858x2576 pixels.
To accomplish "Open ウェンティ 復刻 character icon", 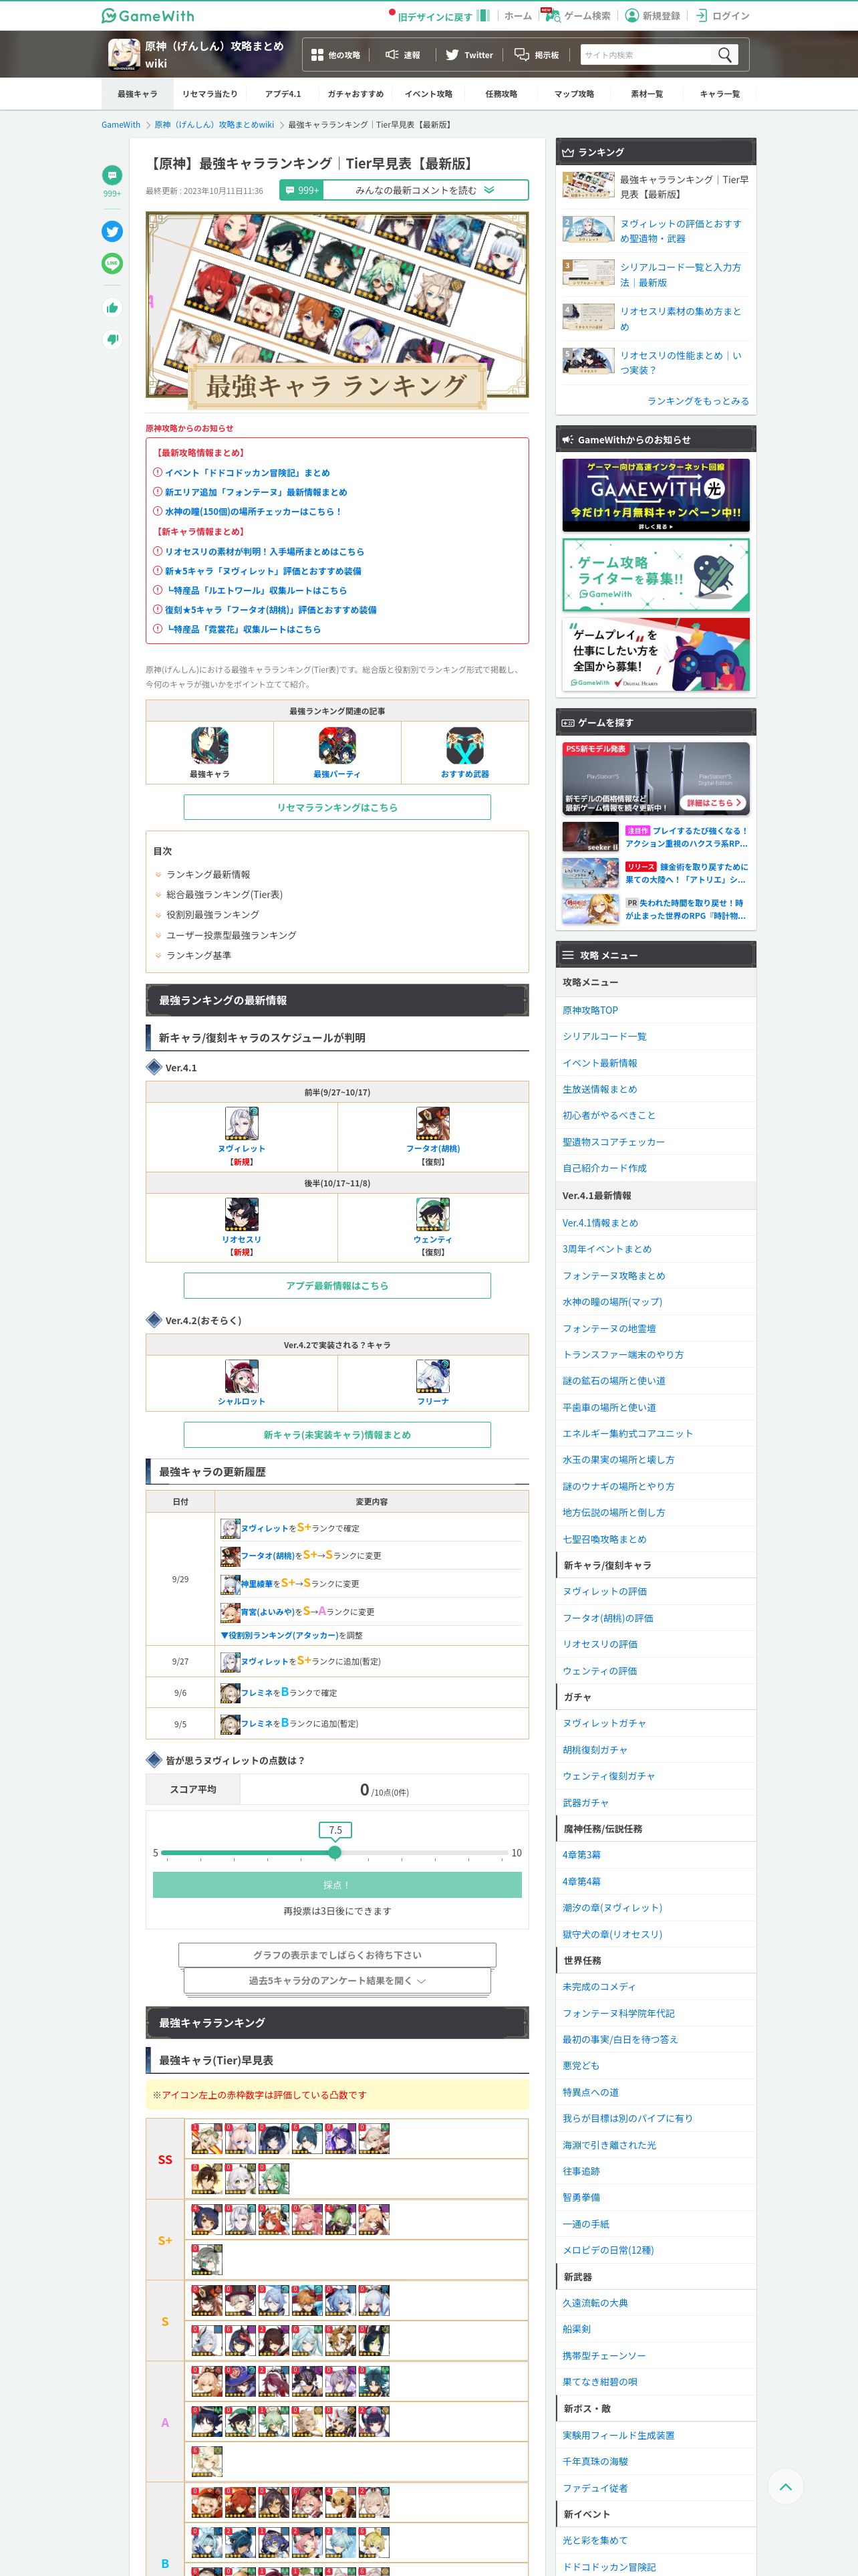I will tap(432, 1214).
